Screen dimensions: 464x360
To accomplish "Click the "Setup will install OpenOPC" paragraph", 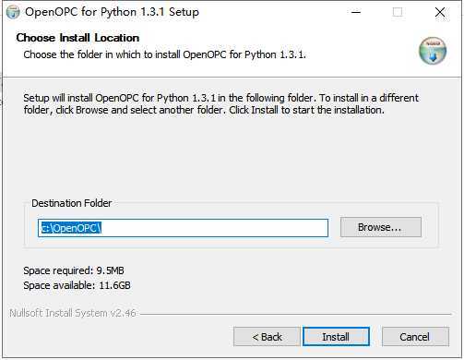I will [x=221, y=104].
